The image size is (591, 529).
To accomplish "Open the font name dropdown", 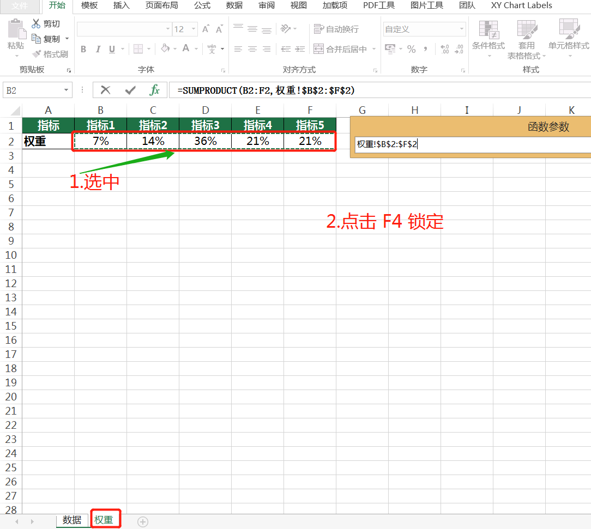I will tap(168, 29).
